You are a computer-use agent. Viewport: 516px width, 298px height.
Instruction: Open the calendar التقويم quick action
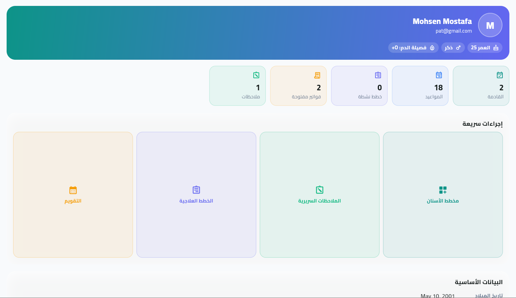click(73, 194)
